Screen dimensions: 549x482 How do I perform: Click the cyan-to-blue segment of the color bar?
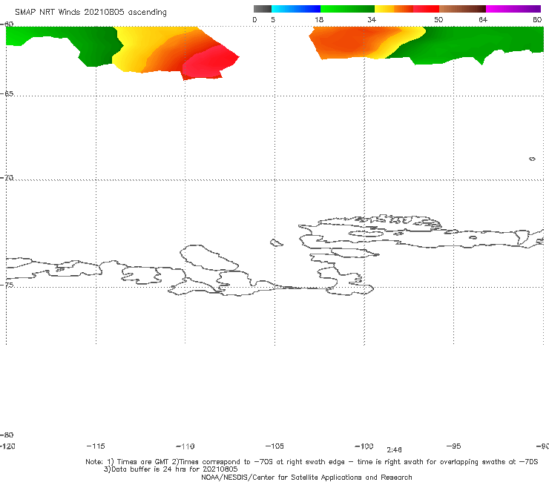point(296,9)
